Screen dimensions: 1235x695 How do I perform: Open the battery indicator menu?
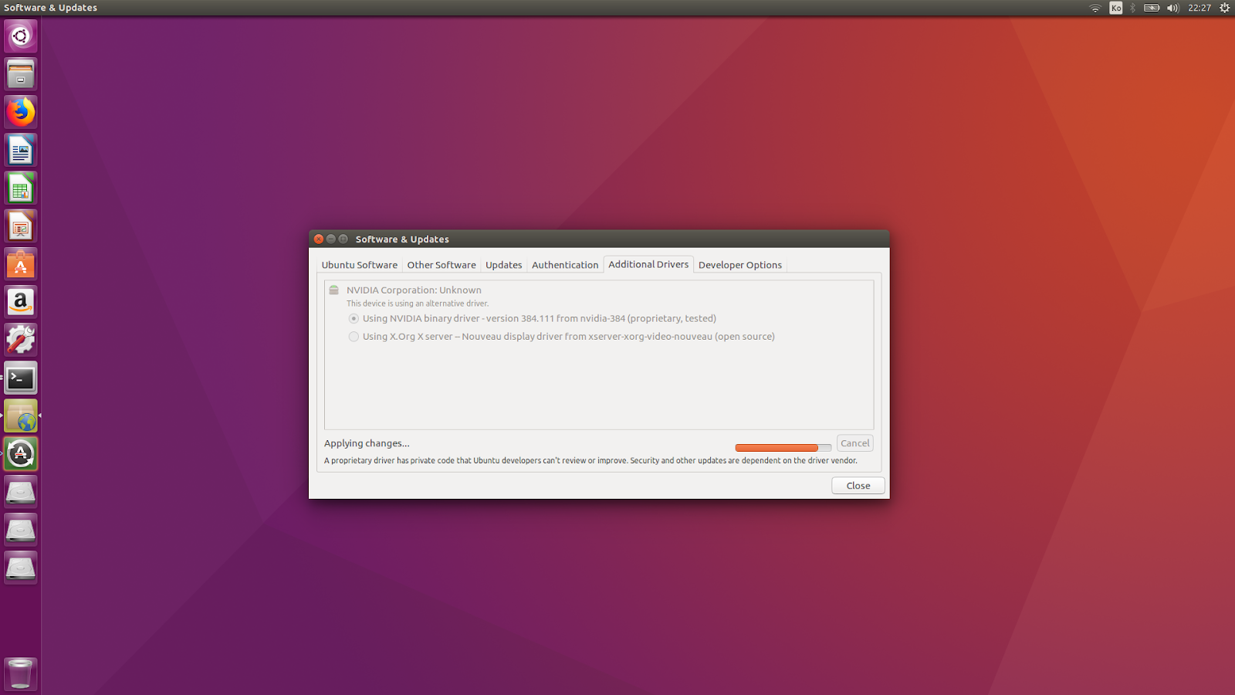[x=1152, y=8]
